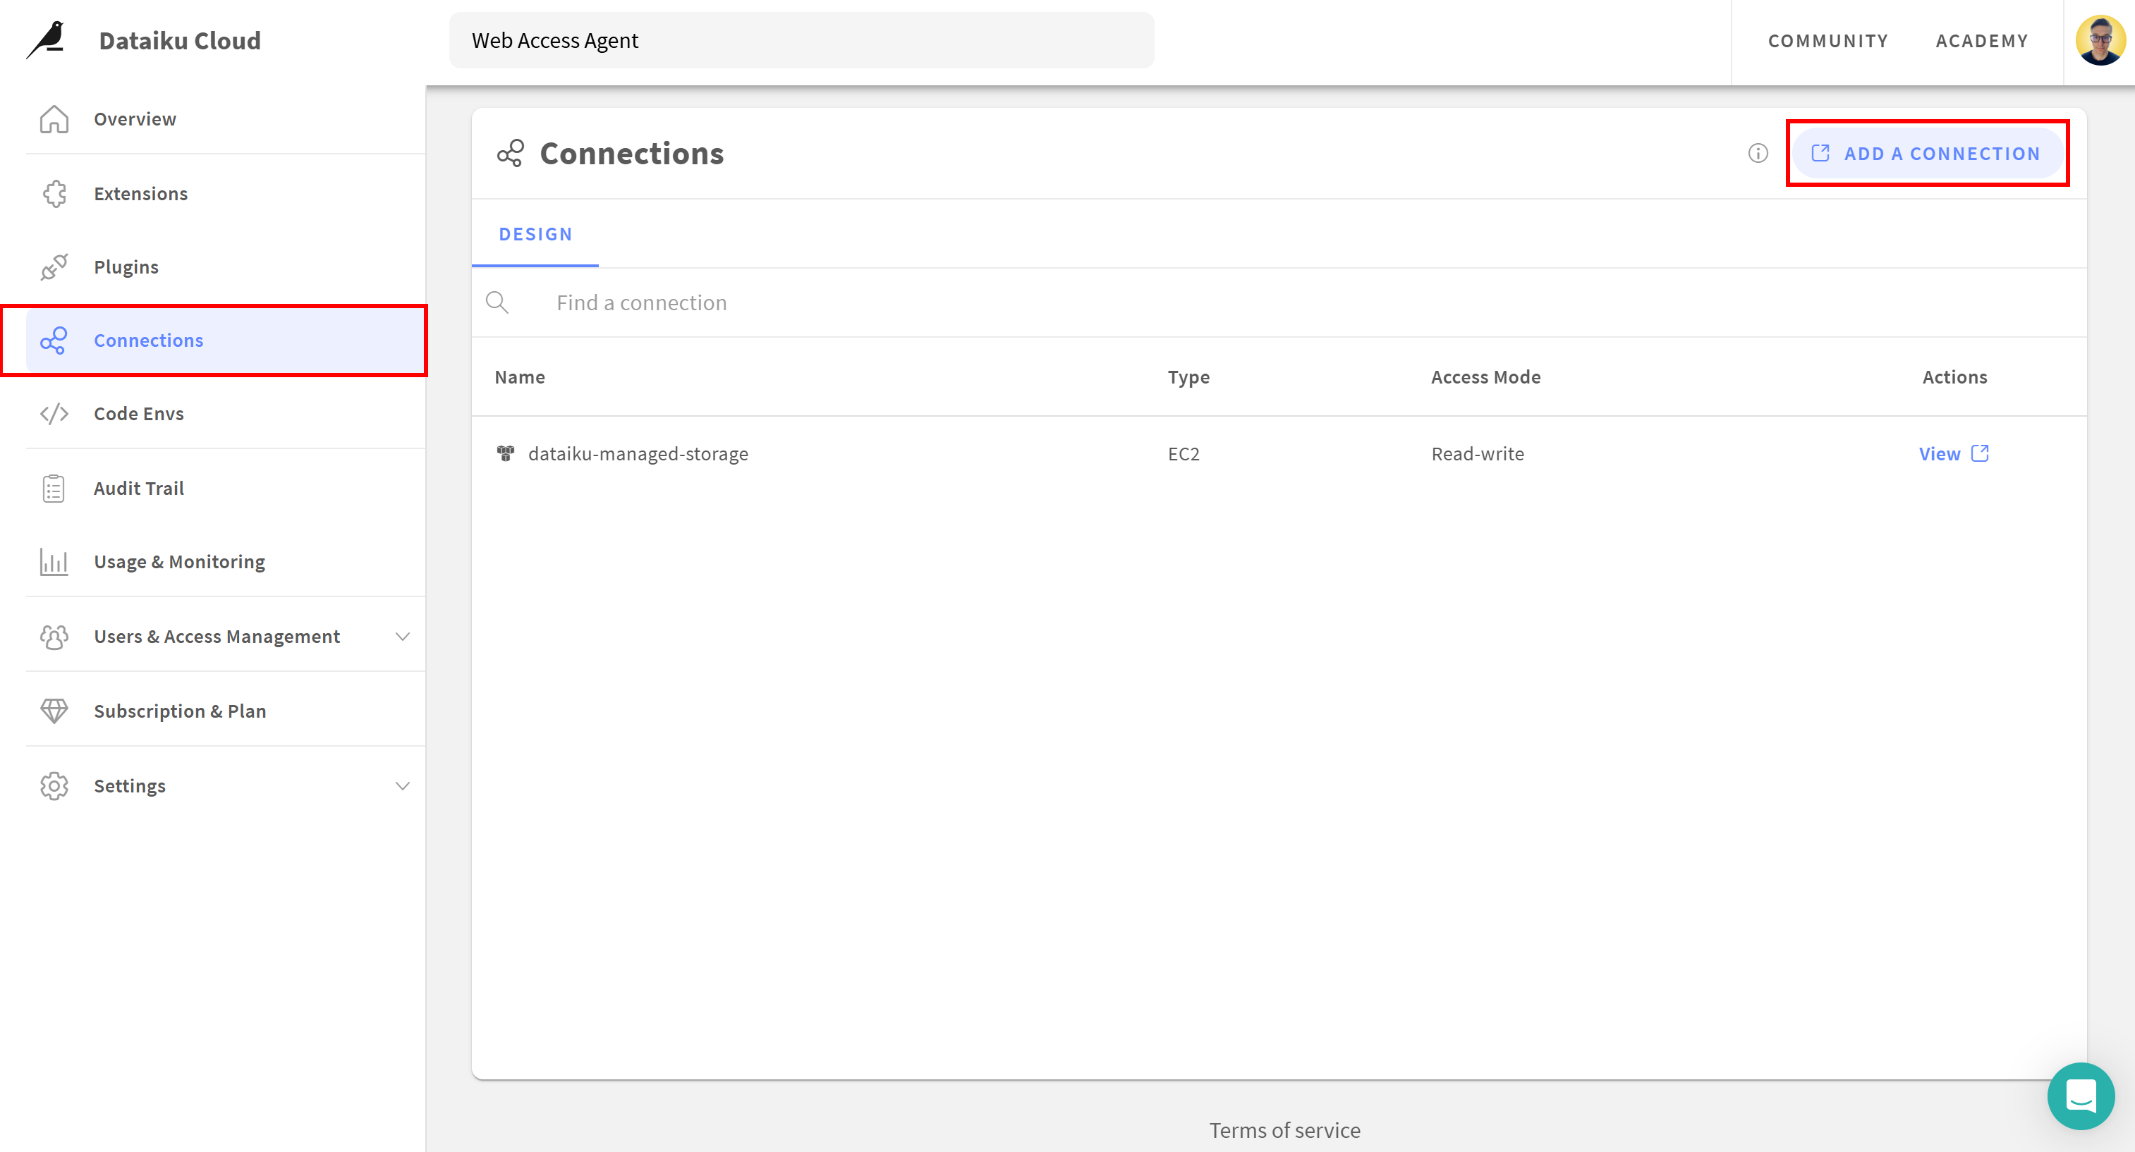The image size is (2135, 1152).
Task: Open Usage & Monitoring in sidebar
Action: coord(226,561)
